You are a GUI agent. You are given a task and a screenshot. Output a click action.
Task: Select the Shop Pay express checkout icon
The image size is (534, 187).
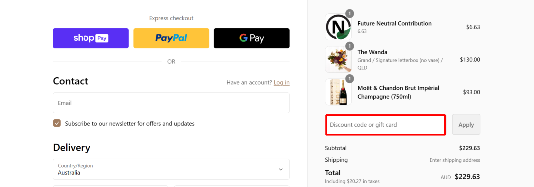coord(90,38)
